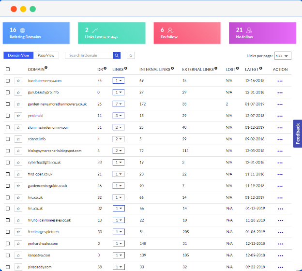Open the 21 No follow card
The image size is (302, 271).
[262, 33]
